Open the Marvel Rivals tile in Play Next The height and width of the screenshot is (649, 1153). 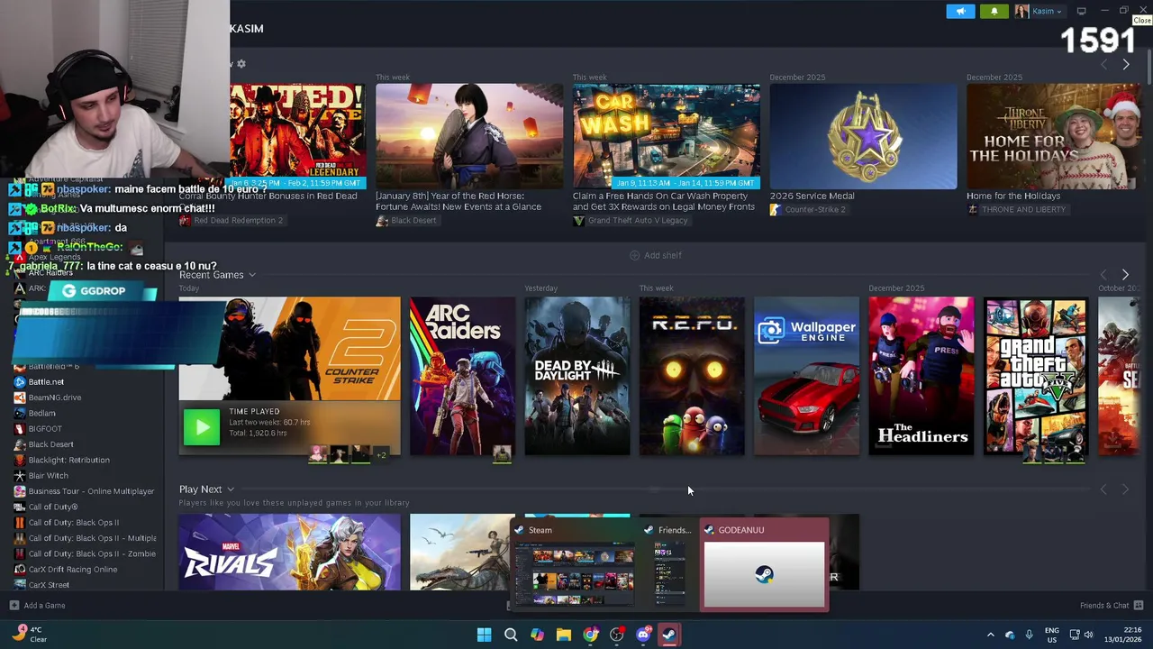(289, 552)
